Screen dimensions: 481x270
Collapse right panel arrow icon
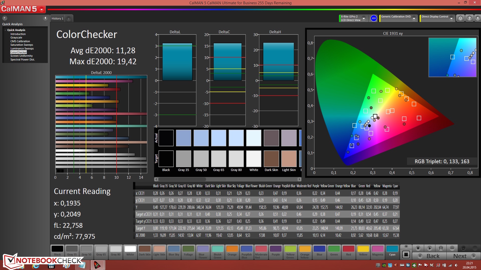tap(477, 18)
